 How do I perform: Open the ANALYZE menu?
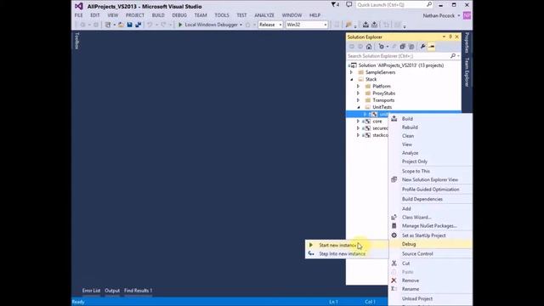tap(264, 15)
